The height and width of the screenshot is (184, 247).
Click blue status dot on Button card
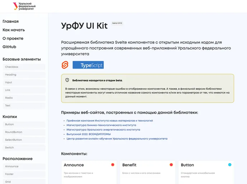(229, 165)
